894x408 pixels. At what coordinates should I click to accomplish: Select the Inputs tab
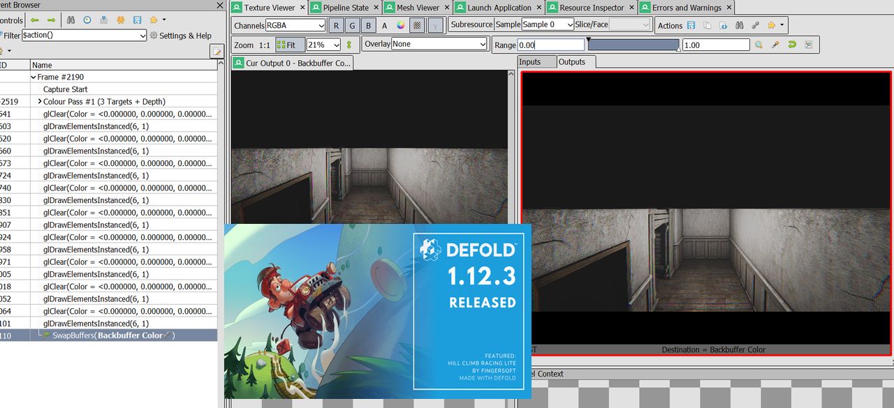[x=529, y=62]
